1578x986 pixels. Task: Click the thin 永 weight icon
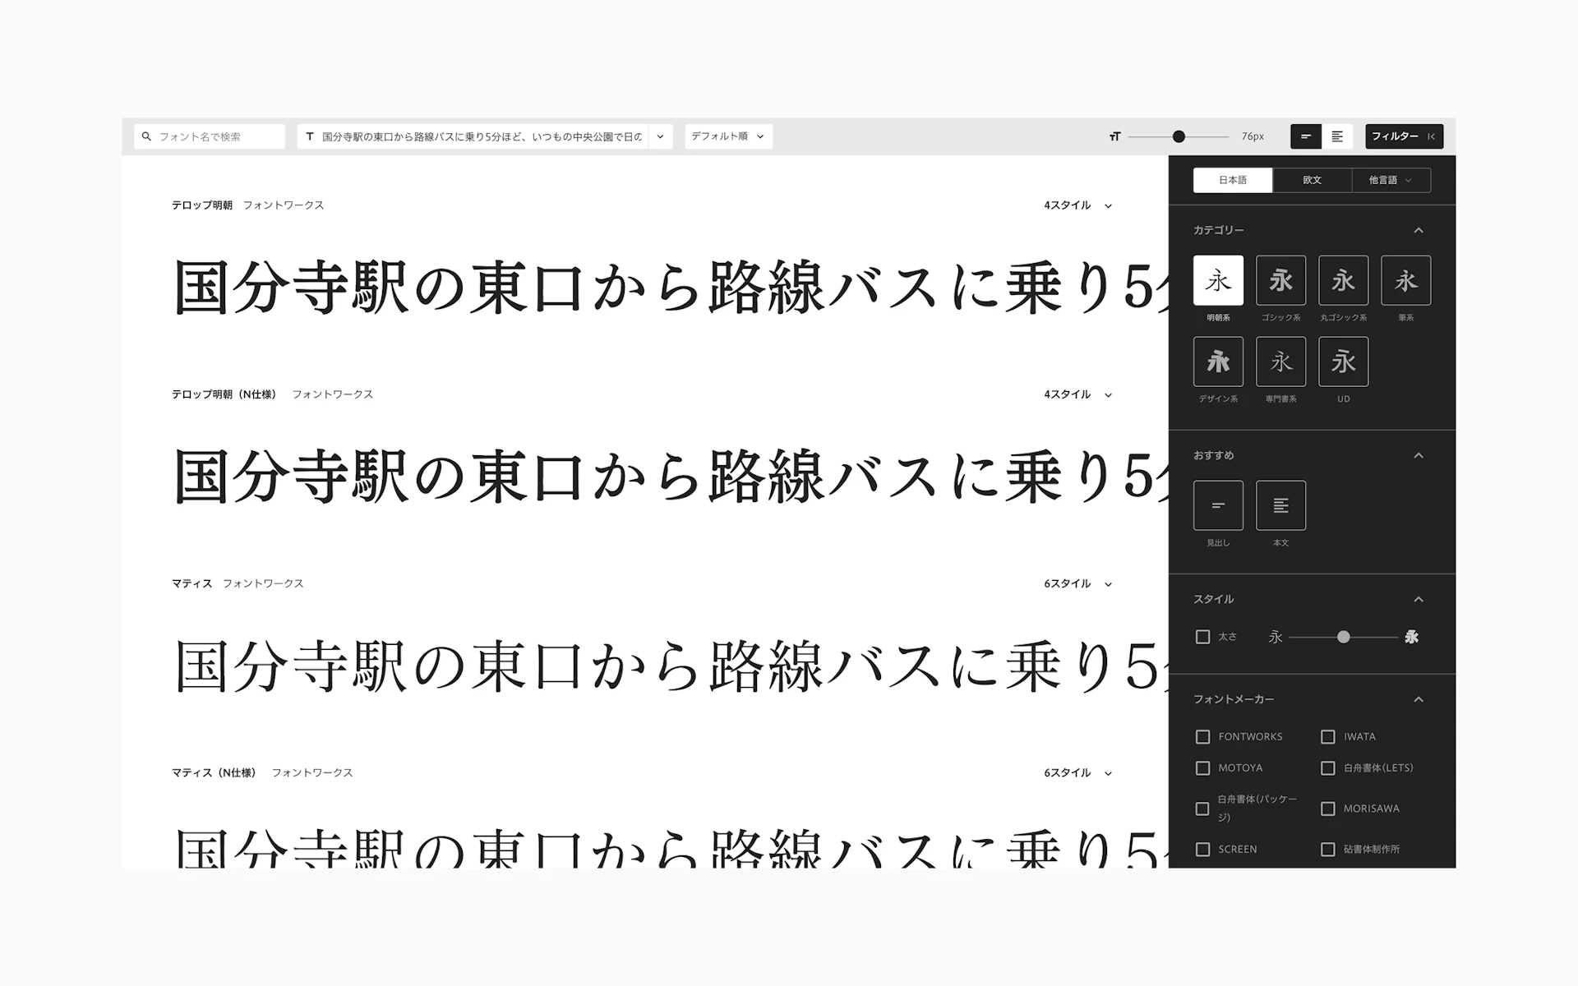(x=1276, y=637)
